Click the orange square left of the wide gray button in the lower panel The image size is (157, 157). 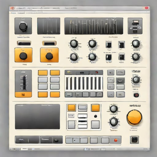click(71, 108)
